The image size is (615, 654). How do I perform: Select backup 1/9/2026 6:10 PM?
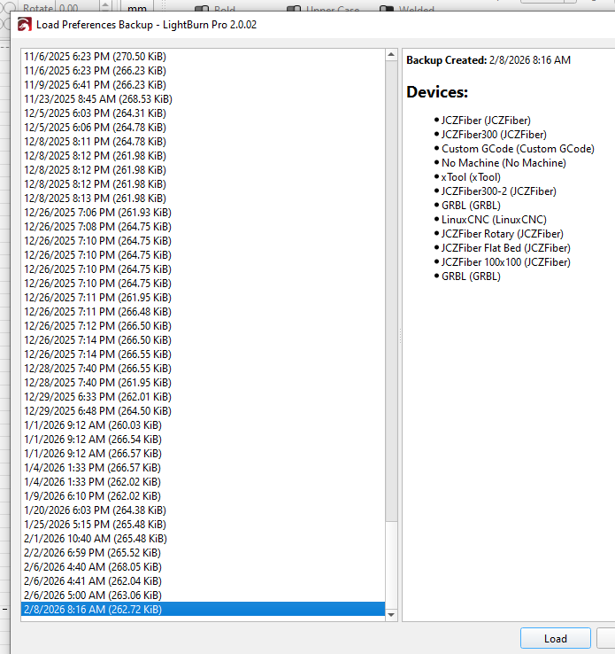(203, 496)
